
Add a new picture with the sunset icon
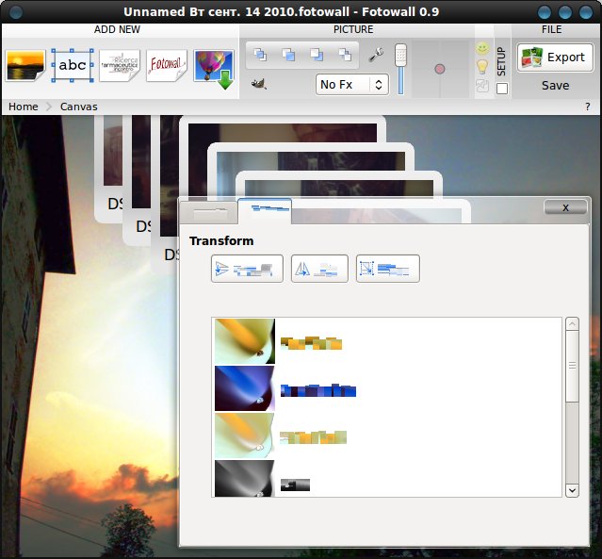[25, 65]
